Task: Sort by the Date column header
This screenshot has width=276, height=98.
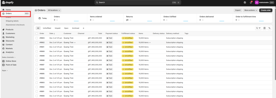Action: coord(52,33)
